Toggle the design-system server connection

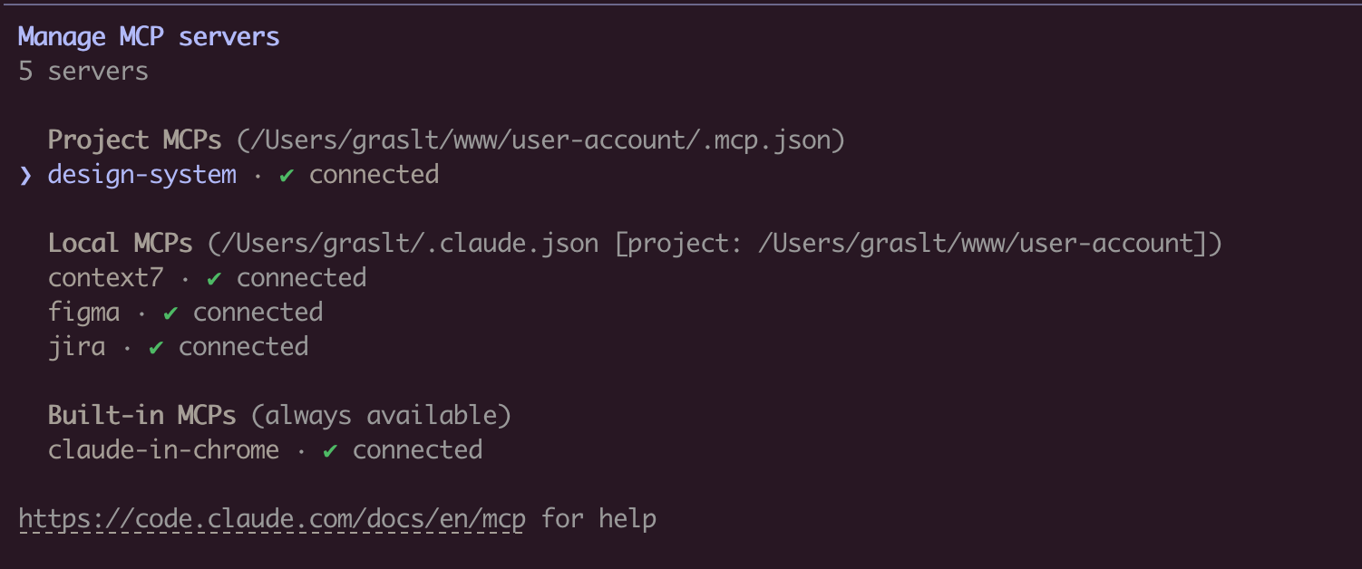click(141, 175)
